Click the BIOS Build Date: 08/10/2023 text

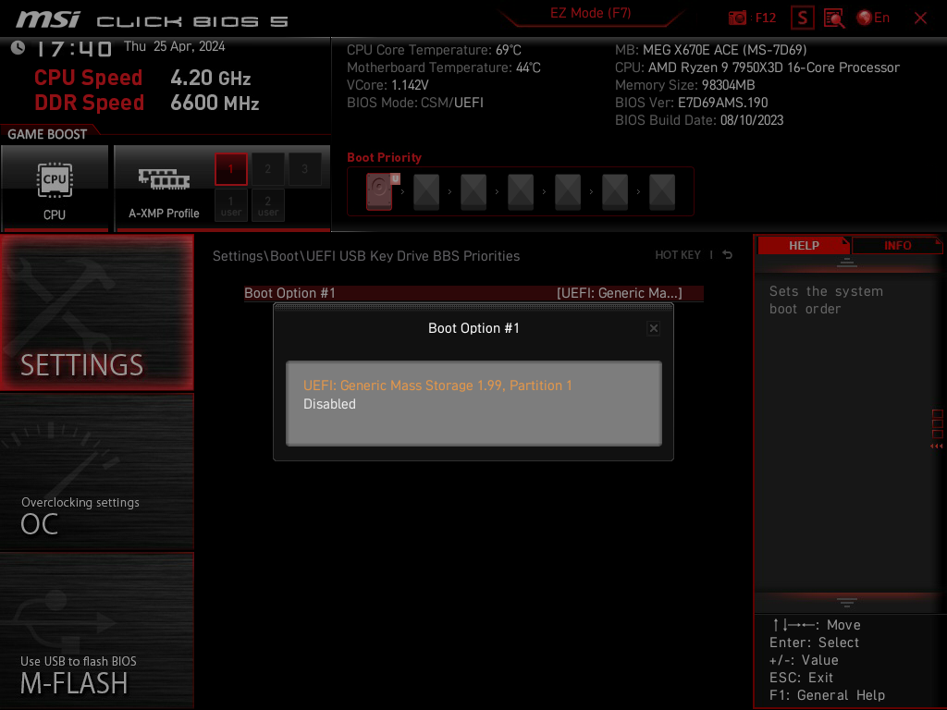coord(699,120)
